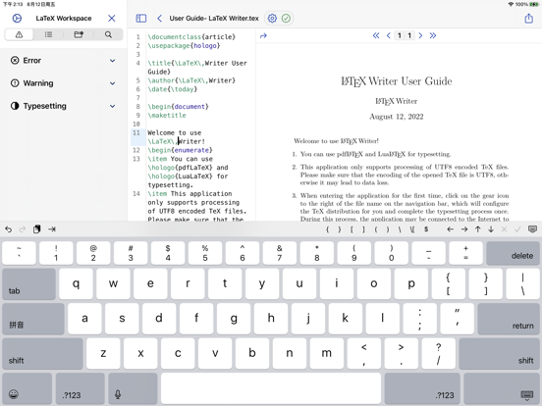Switch input with the 拼音 key

pos(33,319)
